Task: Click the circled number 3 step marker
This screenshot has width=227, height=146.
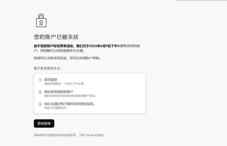Action: (40, 104)
